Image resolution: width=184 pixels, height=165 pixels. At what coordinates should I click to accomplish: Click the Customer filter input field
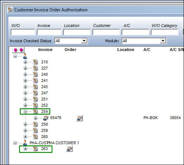(106, 32)
